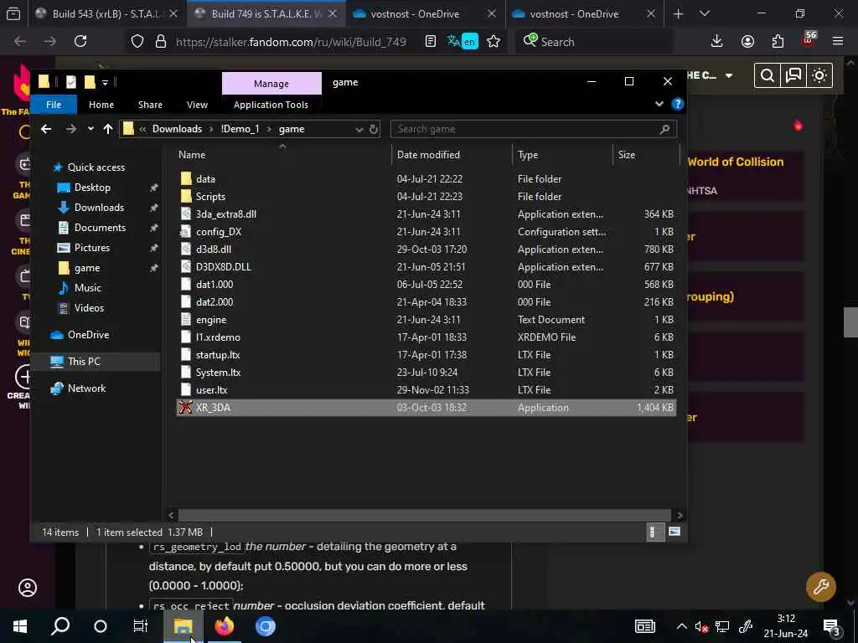858x643 pixels.
Task: Select the Application Tools tab
Action: (x=271, y=105)
